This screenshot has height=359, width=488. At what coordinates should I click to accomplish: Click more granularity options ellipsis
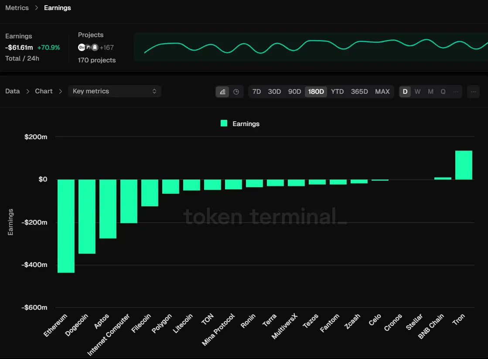coord(456,92)
